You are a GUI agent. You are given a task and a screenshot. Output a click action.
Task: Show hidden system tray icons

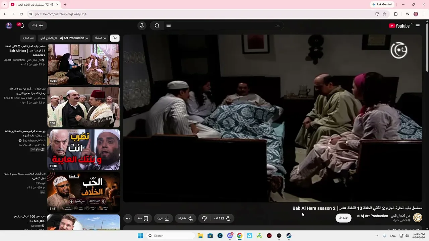pyautogui.click(x=377, y=236)
